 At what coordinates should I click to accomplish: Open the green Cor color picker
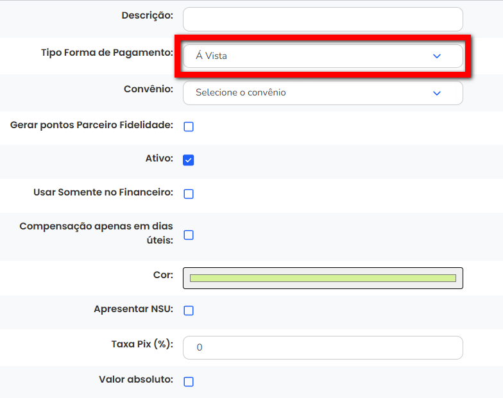point(323,278)
